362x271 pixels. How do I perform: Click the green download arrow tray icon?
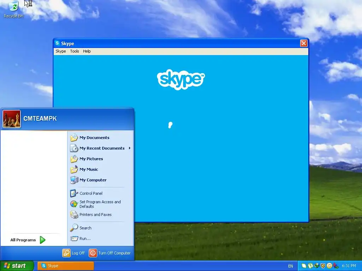tap(317, 266)
